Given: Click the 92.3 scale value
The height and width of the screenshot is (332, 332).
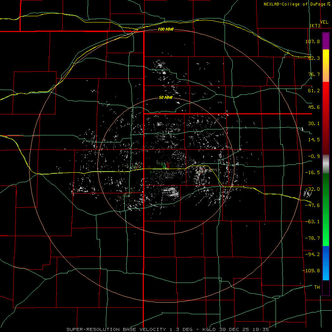Looking at the screenshot, I should tap(314, 58).
